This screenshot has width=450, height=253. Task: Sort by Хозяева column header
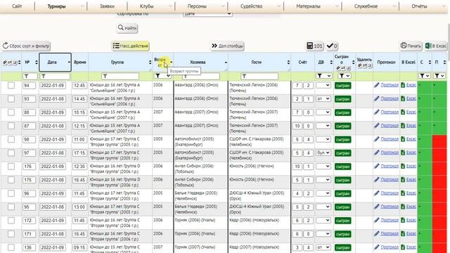point(200,62)
